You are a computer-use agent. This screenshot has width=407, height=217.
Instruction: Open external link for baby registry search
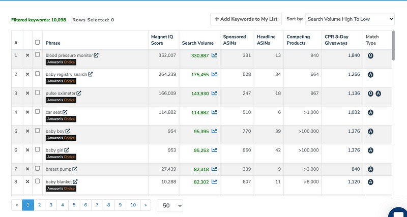(90, 74)
